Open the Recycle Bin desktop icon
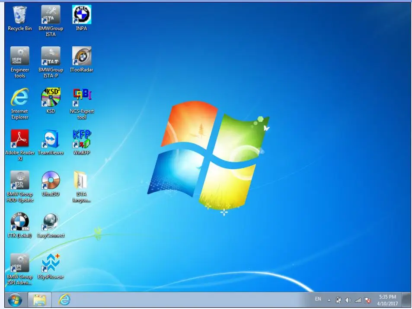 click(x=20, y=19)
